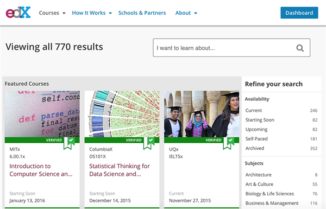326x209 pixels.
Task: Click the '6.00.1x' course code
Action: [17, 157]
